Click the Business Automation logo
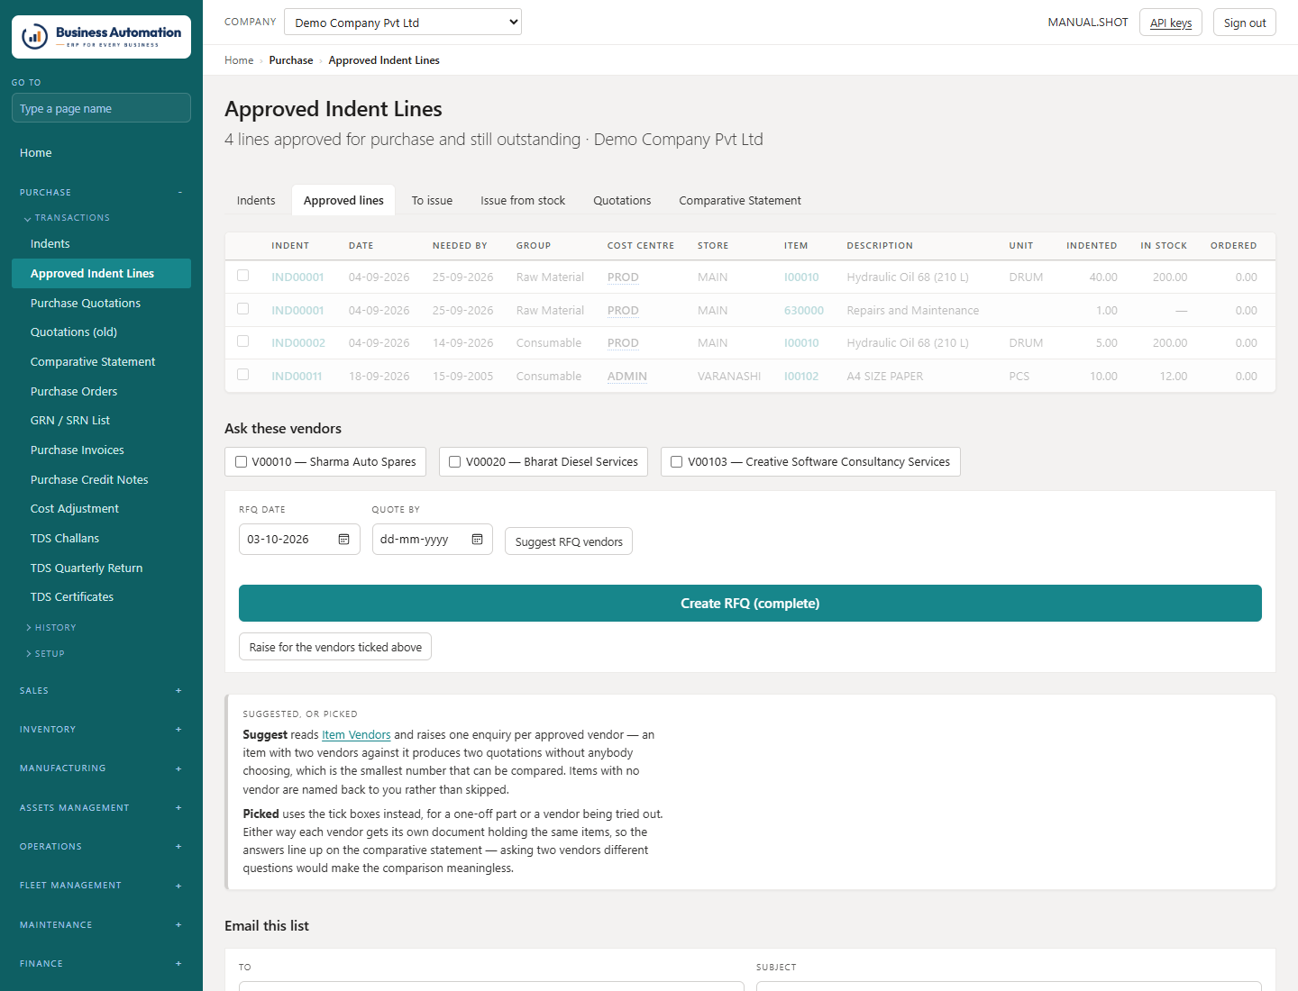This screenshot has width=1298, height=991. point(101,37)
